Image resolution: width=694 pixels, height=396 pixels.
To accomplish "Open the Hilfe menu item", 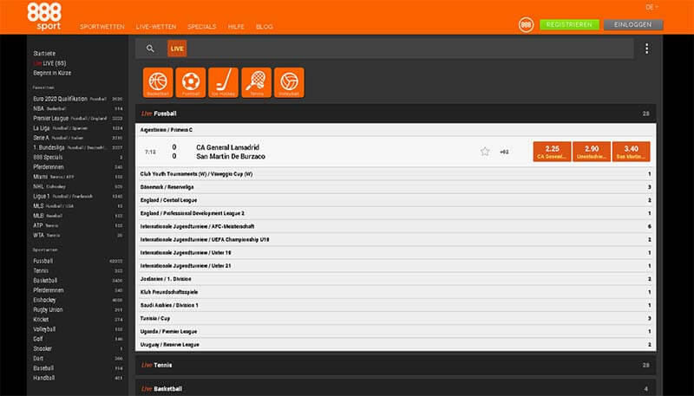I will click(236, 27).
